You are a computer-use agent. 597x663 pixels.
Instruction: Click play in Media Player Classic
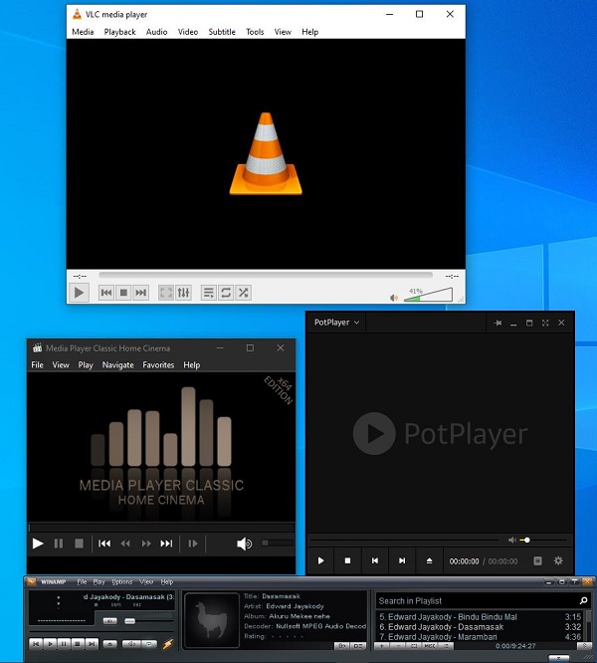pyautogui.click(x=38, y=544)
